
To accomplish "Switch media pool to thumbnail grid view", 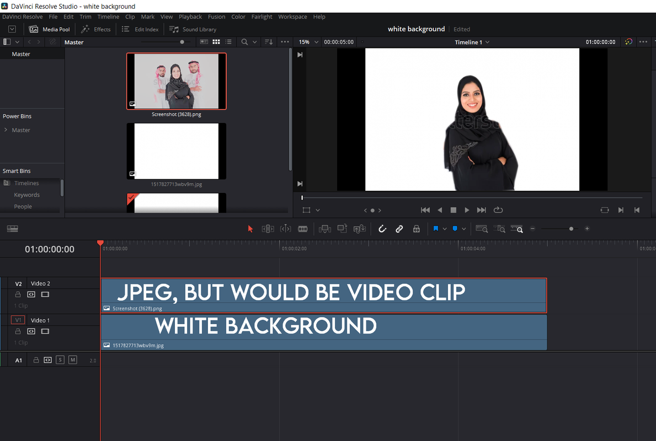I will point(216,42).
